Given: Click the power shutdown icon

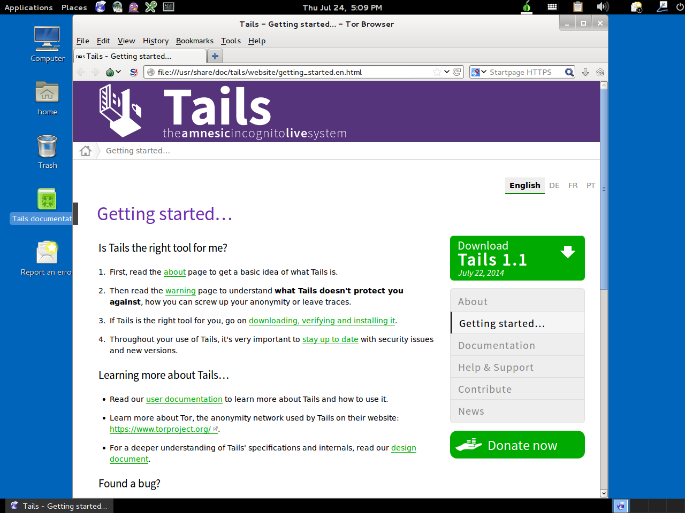Looking at the screenshot, I should [x=680, y=7].
